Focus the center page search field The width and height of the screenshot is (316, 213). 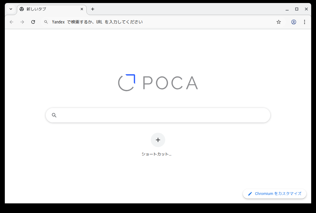pyautogui.click(x=163, y=115)
